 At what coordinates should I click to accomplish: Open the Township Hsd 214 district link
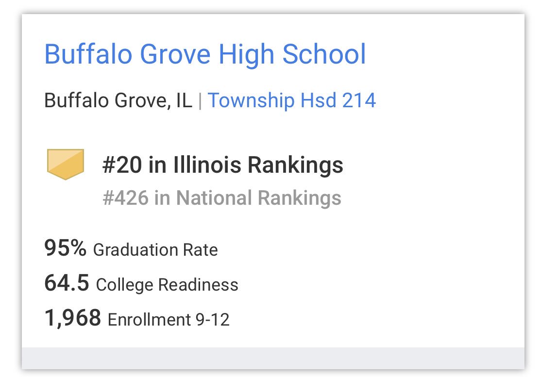pyautogui.click(x=291, y=100)
